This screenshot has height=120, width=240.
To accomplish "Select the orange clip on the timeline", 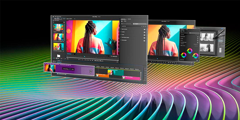I will (x=103, y=76).
